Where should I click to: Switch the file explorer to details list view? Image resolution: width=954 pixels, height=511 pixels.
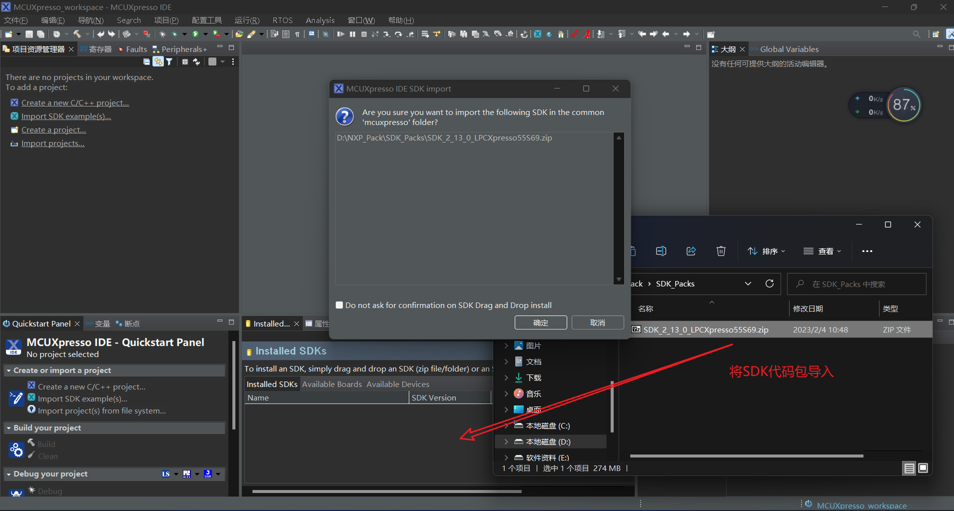[x=909, y=468]
